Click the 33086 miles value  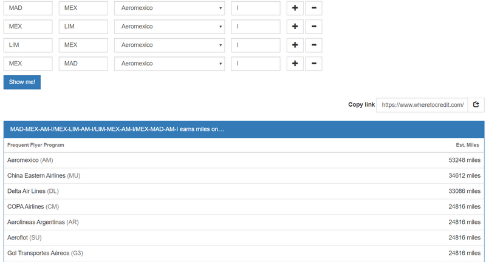464,191
